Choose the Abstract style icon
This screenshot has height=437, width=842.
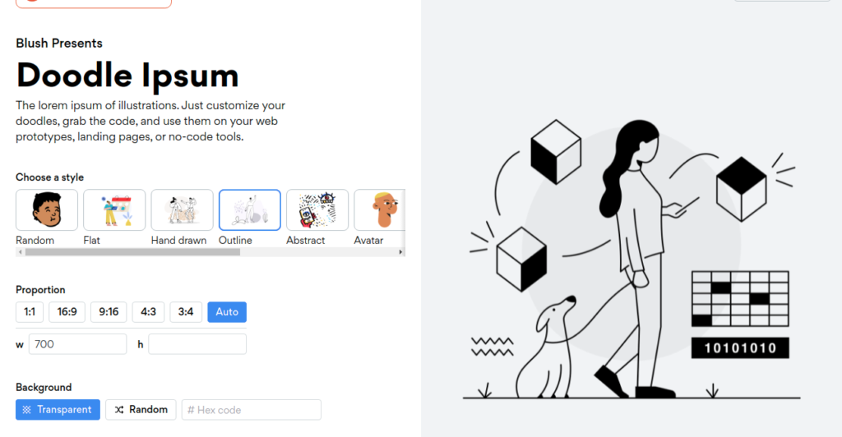[317, 209]
